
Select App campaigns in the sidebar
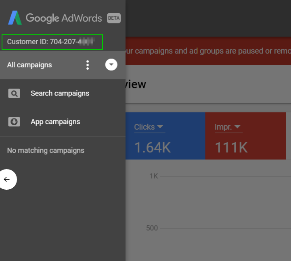point(55,122)
